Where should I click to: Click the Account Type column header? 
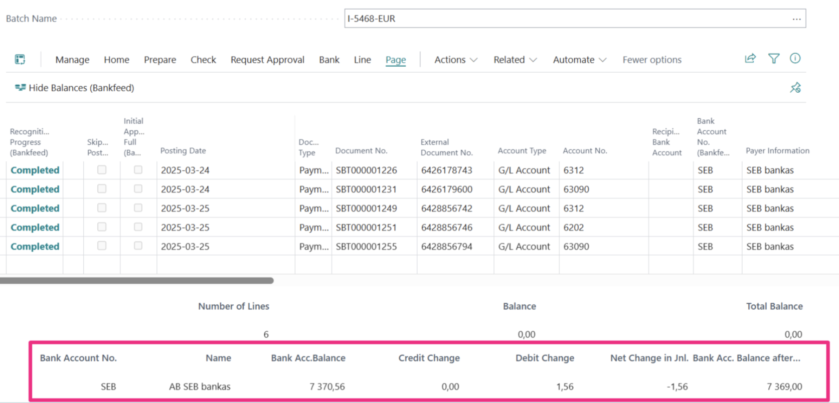pos(522,150)
